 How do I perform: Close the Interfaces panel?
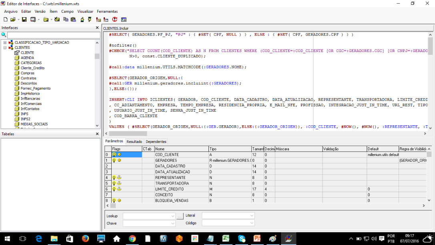pos(97,28)
